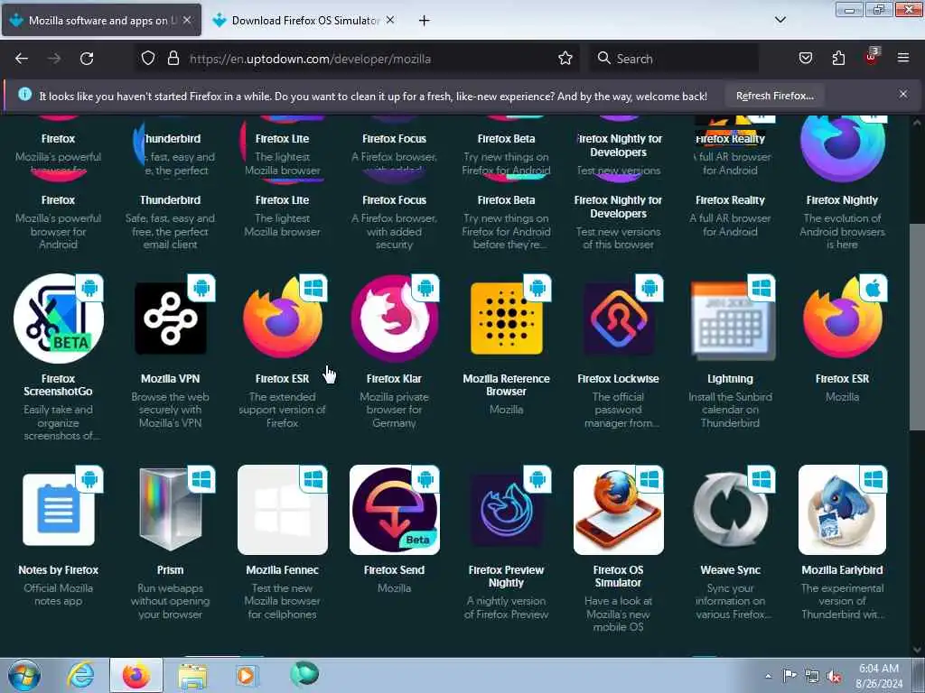Open Mozilla Reference Browser icon

coord(506,319)
